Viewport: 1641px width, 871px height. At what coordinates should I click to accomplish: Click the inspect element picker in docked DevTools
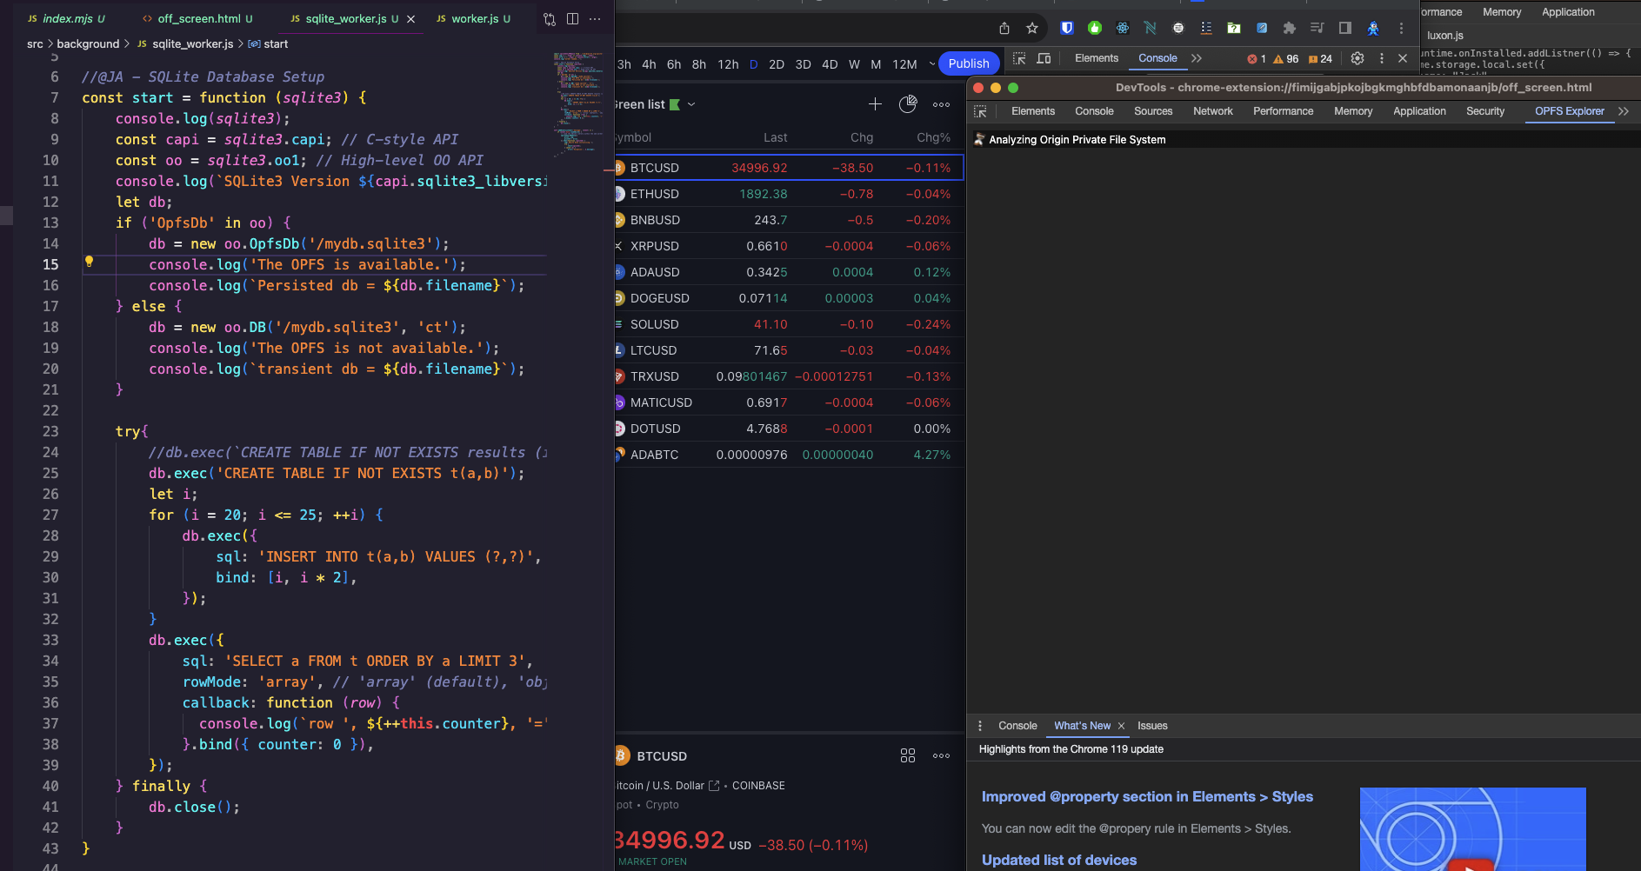(x=1019, y=58)
